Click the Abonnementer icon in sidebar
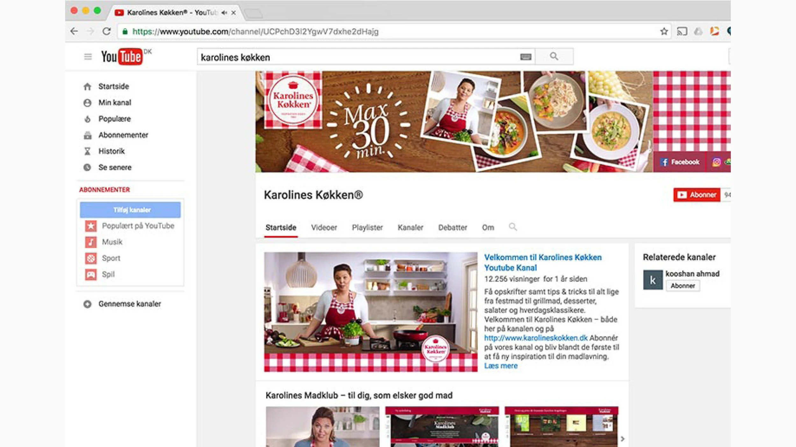Screen dimensions: 796x447 pos(88,135)
